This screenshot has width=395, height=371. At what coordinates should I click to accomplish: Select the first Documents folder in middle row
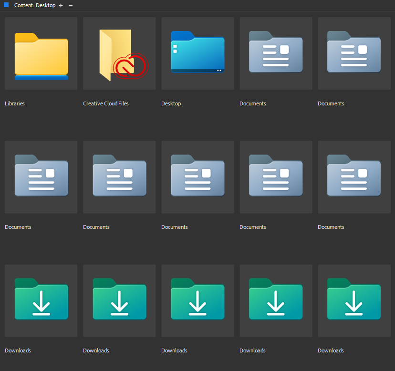tap(41, 176)
